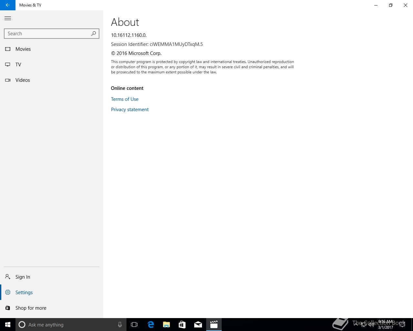This screenshot has height=331, width=413.
Task: Click the Session Identifier text line
Action: 157,44
